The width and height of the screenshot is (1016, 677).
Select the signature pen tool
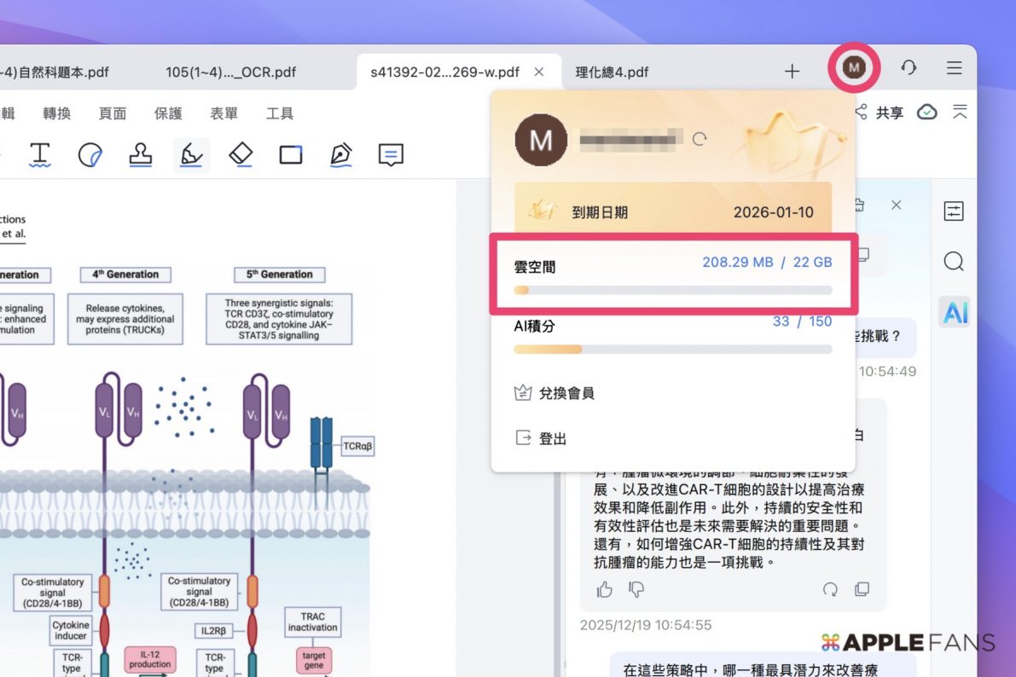point(341,154)
